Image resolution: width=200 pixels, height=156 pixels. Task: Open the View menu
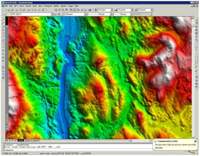[16, 6]
